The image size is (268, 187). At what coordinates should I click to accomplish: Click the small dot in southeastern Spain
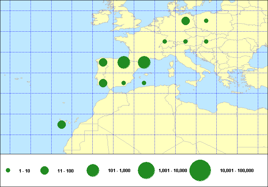(x=124, y=83)
